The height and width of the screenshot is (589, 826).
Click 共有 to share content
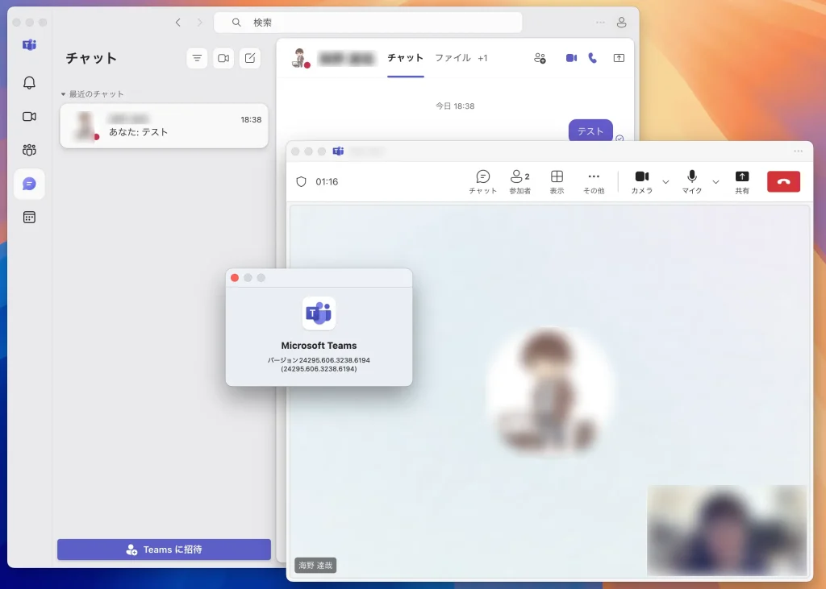coord(742,182)
